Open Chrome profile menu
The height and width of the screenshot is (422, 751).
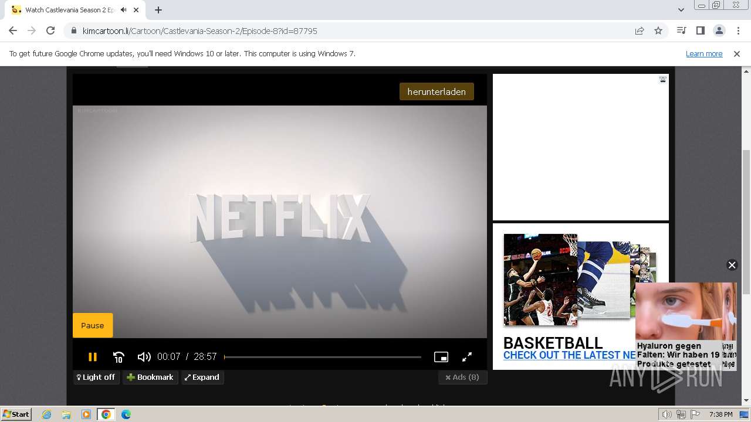tap(719, 30)
